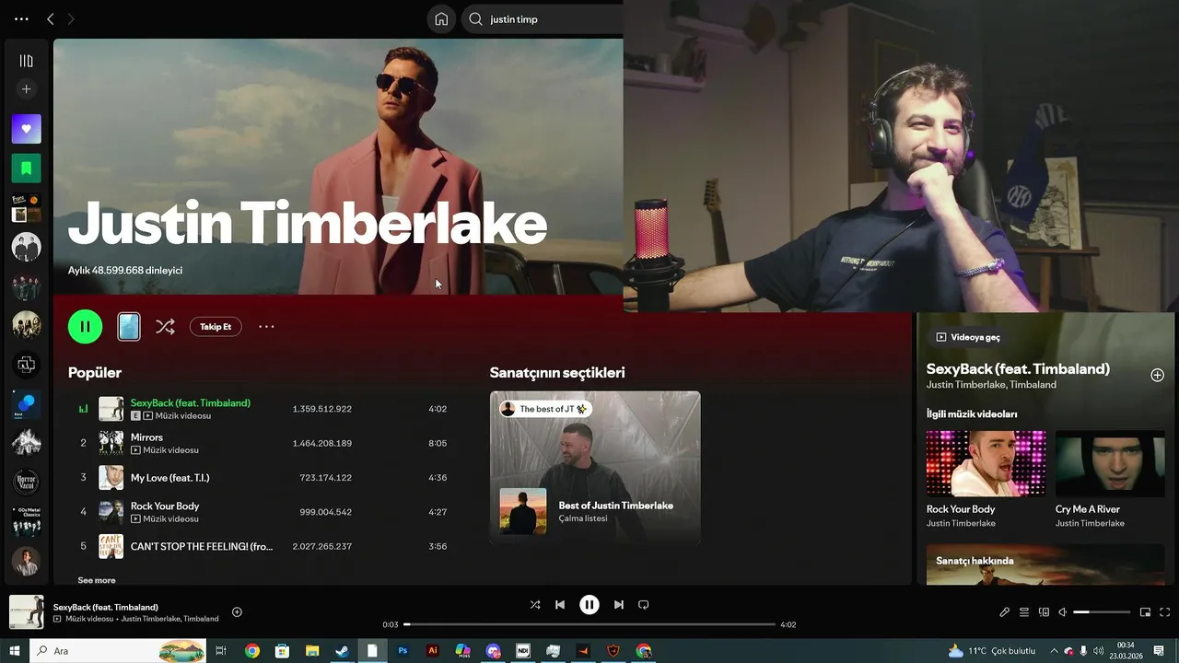The width and height of the screenshot is (1179, 663).
Task: Navigate back with left arrow
Action: 51,19
